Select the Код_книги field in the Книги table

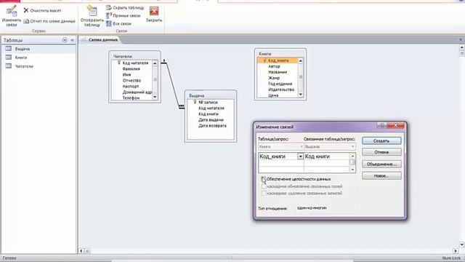(278, 60)
